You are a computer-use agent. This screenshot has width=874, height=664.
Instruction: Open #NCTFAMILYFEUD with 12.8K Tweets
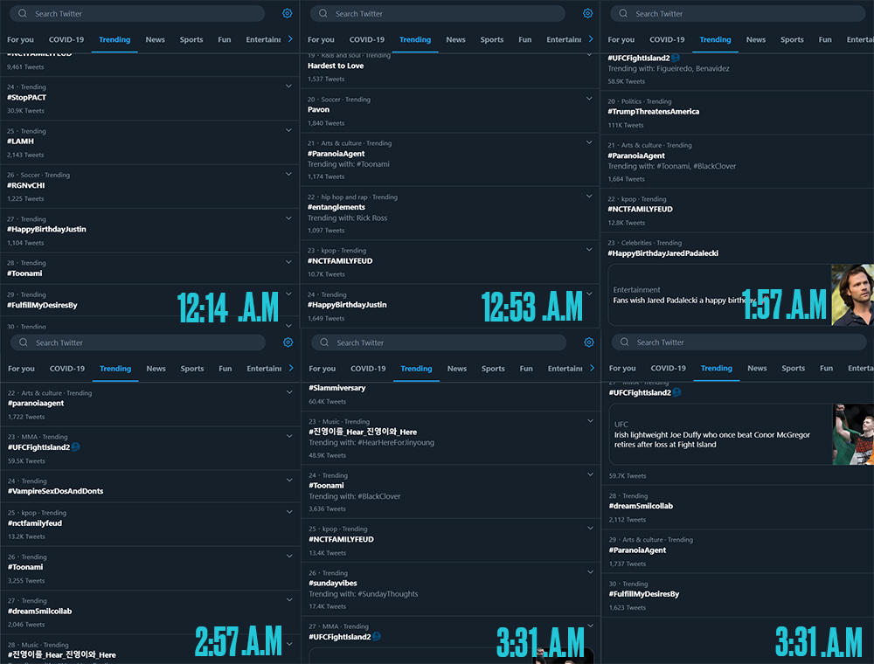(x=640, y=209)
